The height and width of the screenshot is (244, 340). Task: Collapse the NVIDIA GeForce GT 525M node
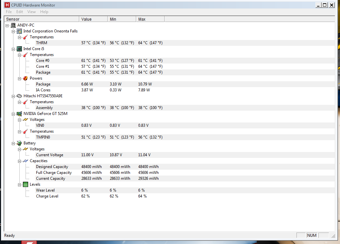13,114
